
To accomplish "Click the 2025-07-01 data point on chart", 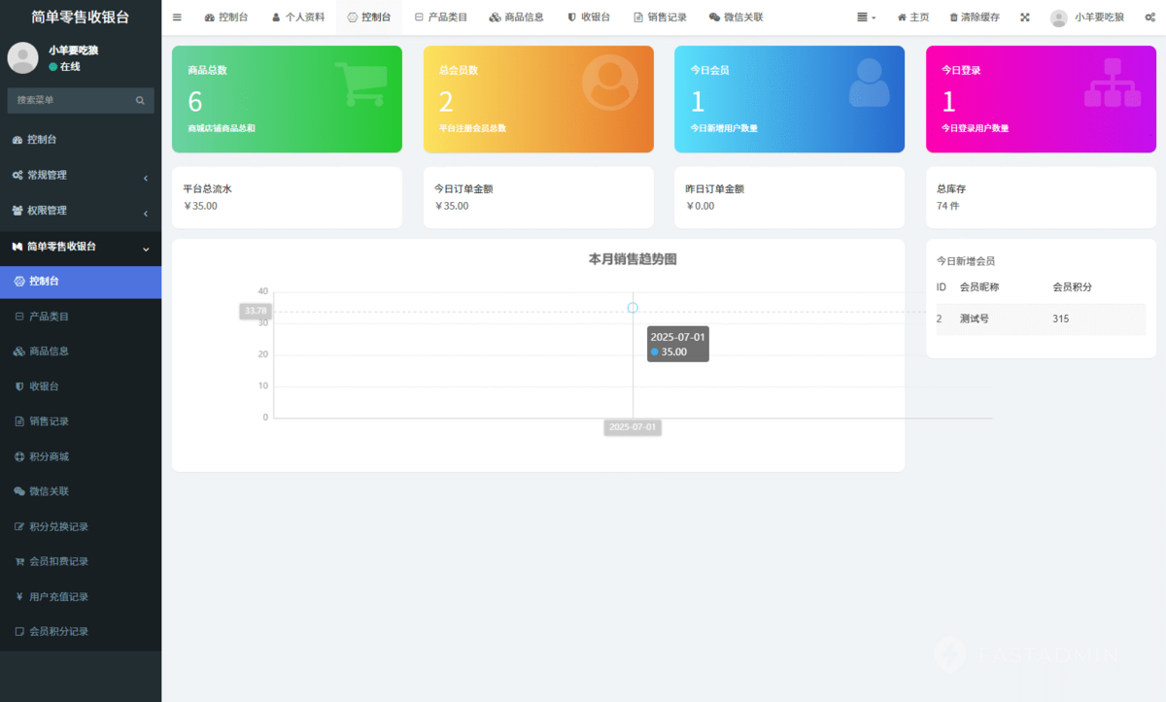I will pyautogui.click(x=633, y=308).
